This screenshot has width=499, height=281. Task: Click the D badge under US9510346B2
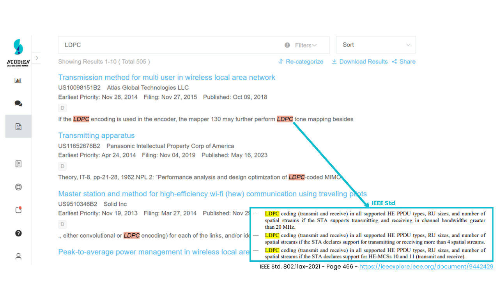tap(62, 224)
